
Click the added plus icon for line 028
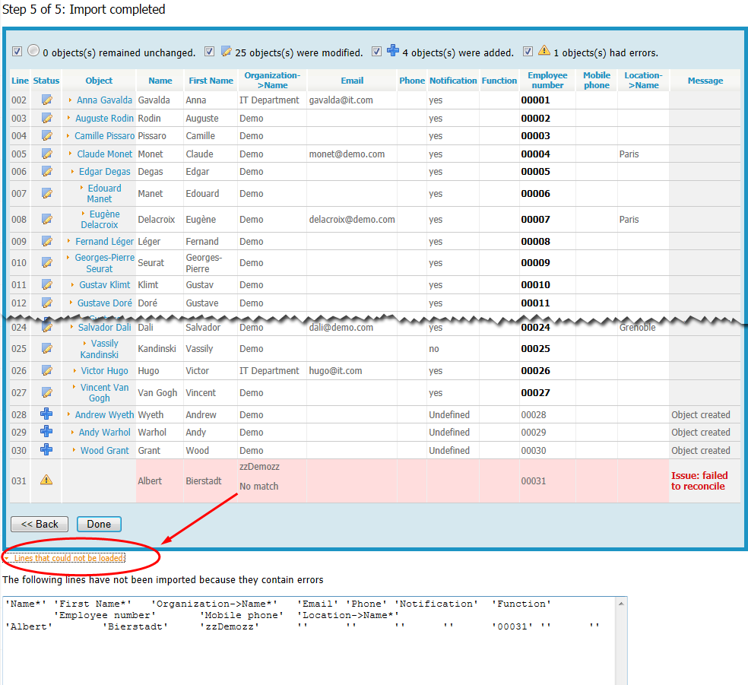[x=46, y=414]
